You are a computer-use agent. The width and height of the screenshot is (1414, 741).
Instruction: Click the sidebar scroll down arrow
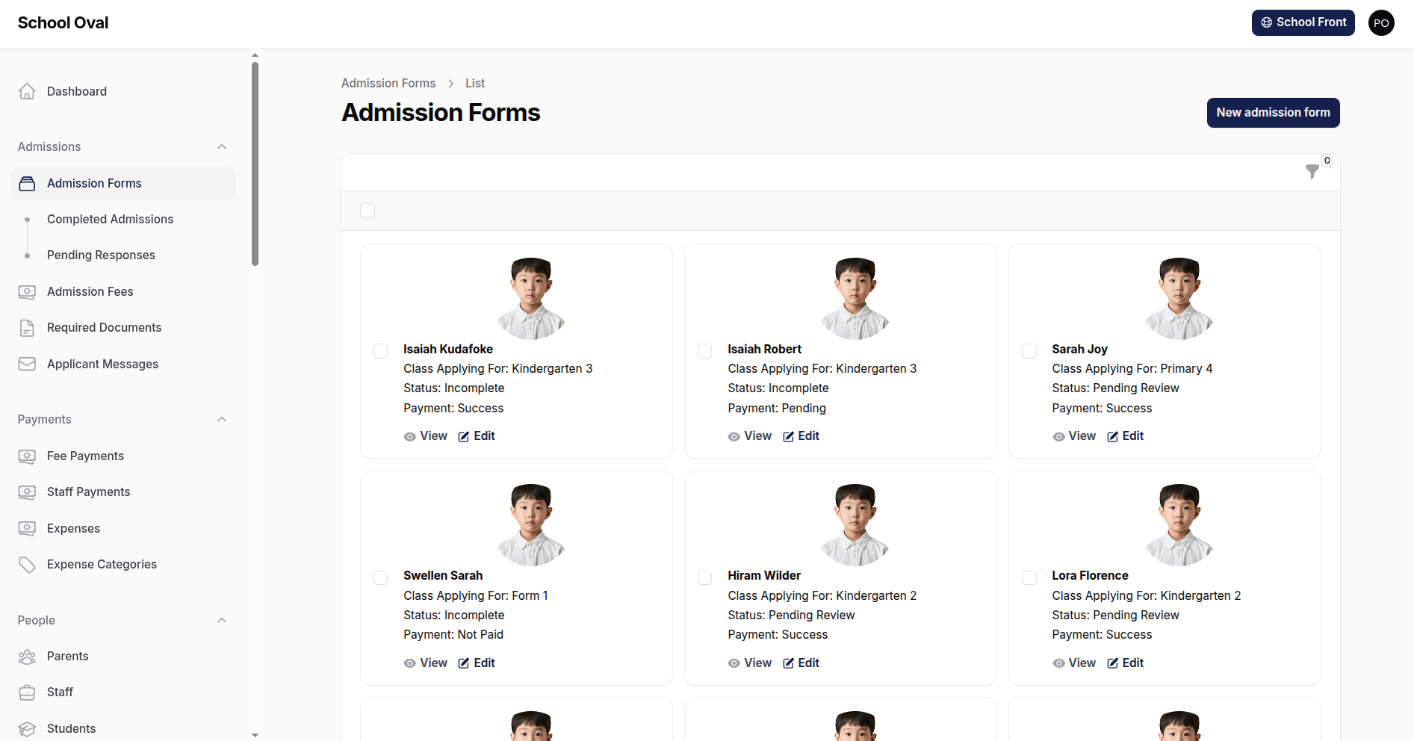pos(255,735)
